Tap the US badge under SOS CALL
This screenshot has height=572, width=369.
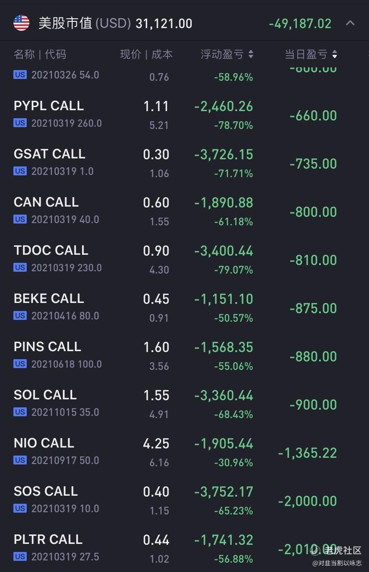click(20, 508)
